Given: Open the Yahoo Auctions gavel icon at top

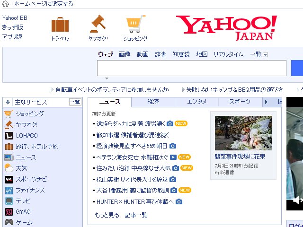Looking at the screenshot, I should click(98, 24).
